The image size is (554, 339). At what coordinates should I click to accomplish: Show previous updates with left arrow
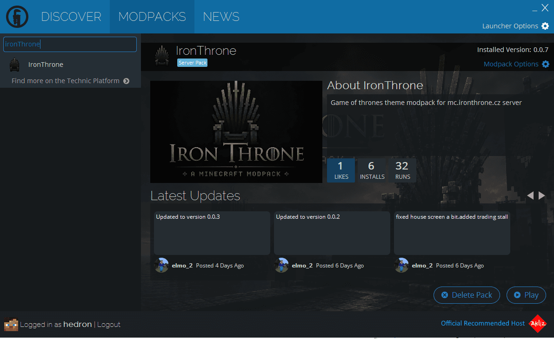tap(530, 196)
